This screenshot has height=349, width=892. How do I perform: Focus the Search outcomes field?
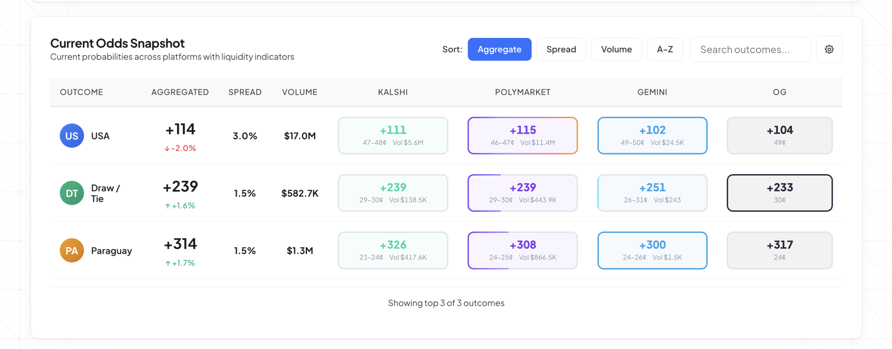click(750, 49)
